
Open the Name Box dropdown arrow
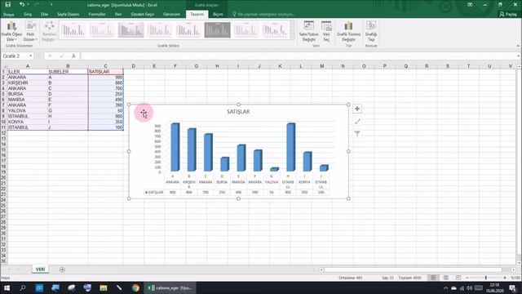(31, 56)
